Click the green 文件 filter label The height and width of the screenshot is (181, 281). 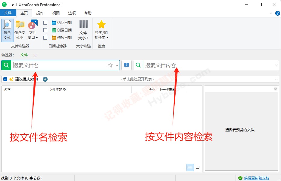tap(24, 55)
